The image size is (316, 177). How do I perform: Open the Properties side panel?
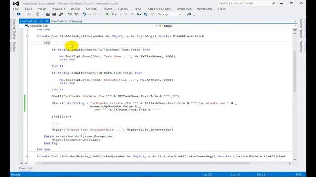coord(301,47)
